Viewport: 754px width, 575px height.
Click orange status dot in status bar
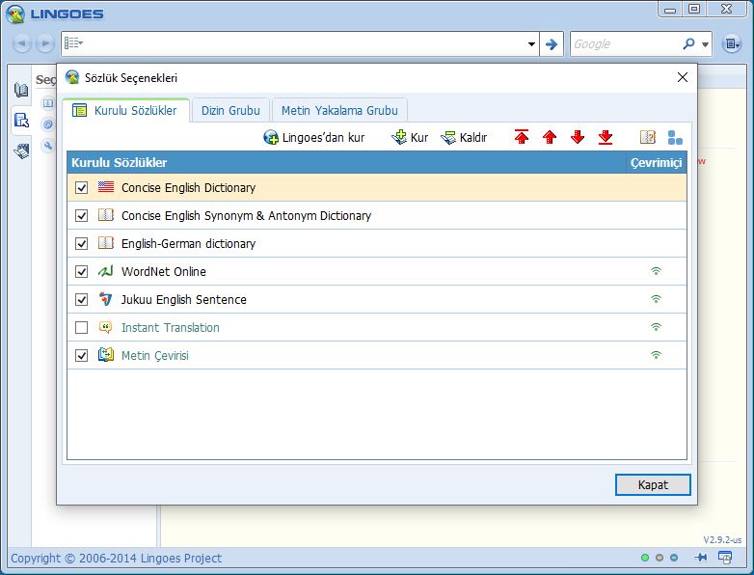pyautogui.click(x=660, y=558)
